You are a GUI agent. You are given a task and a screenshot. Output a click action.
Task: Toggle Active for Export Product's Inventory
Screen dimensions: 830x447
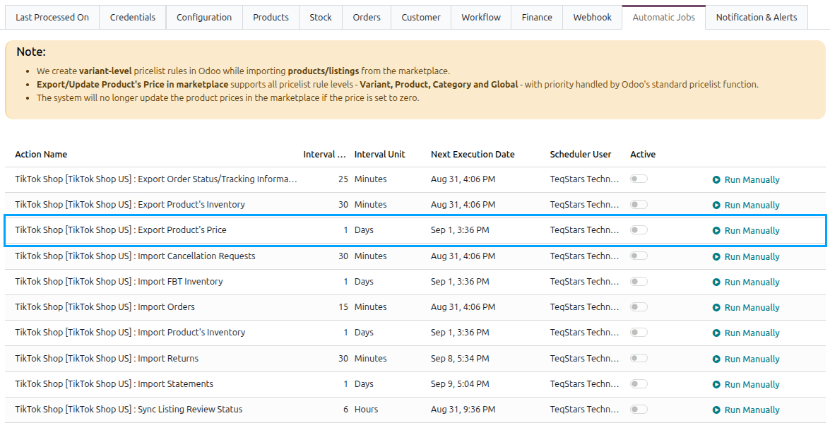639,204
